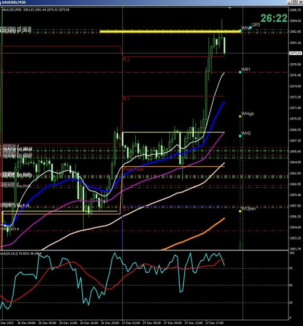The height and width of the screenshot is (326, 303).
Task: Click the current price tag 2079.58
Action: tap(296, 53)
